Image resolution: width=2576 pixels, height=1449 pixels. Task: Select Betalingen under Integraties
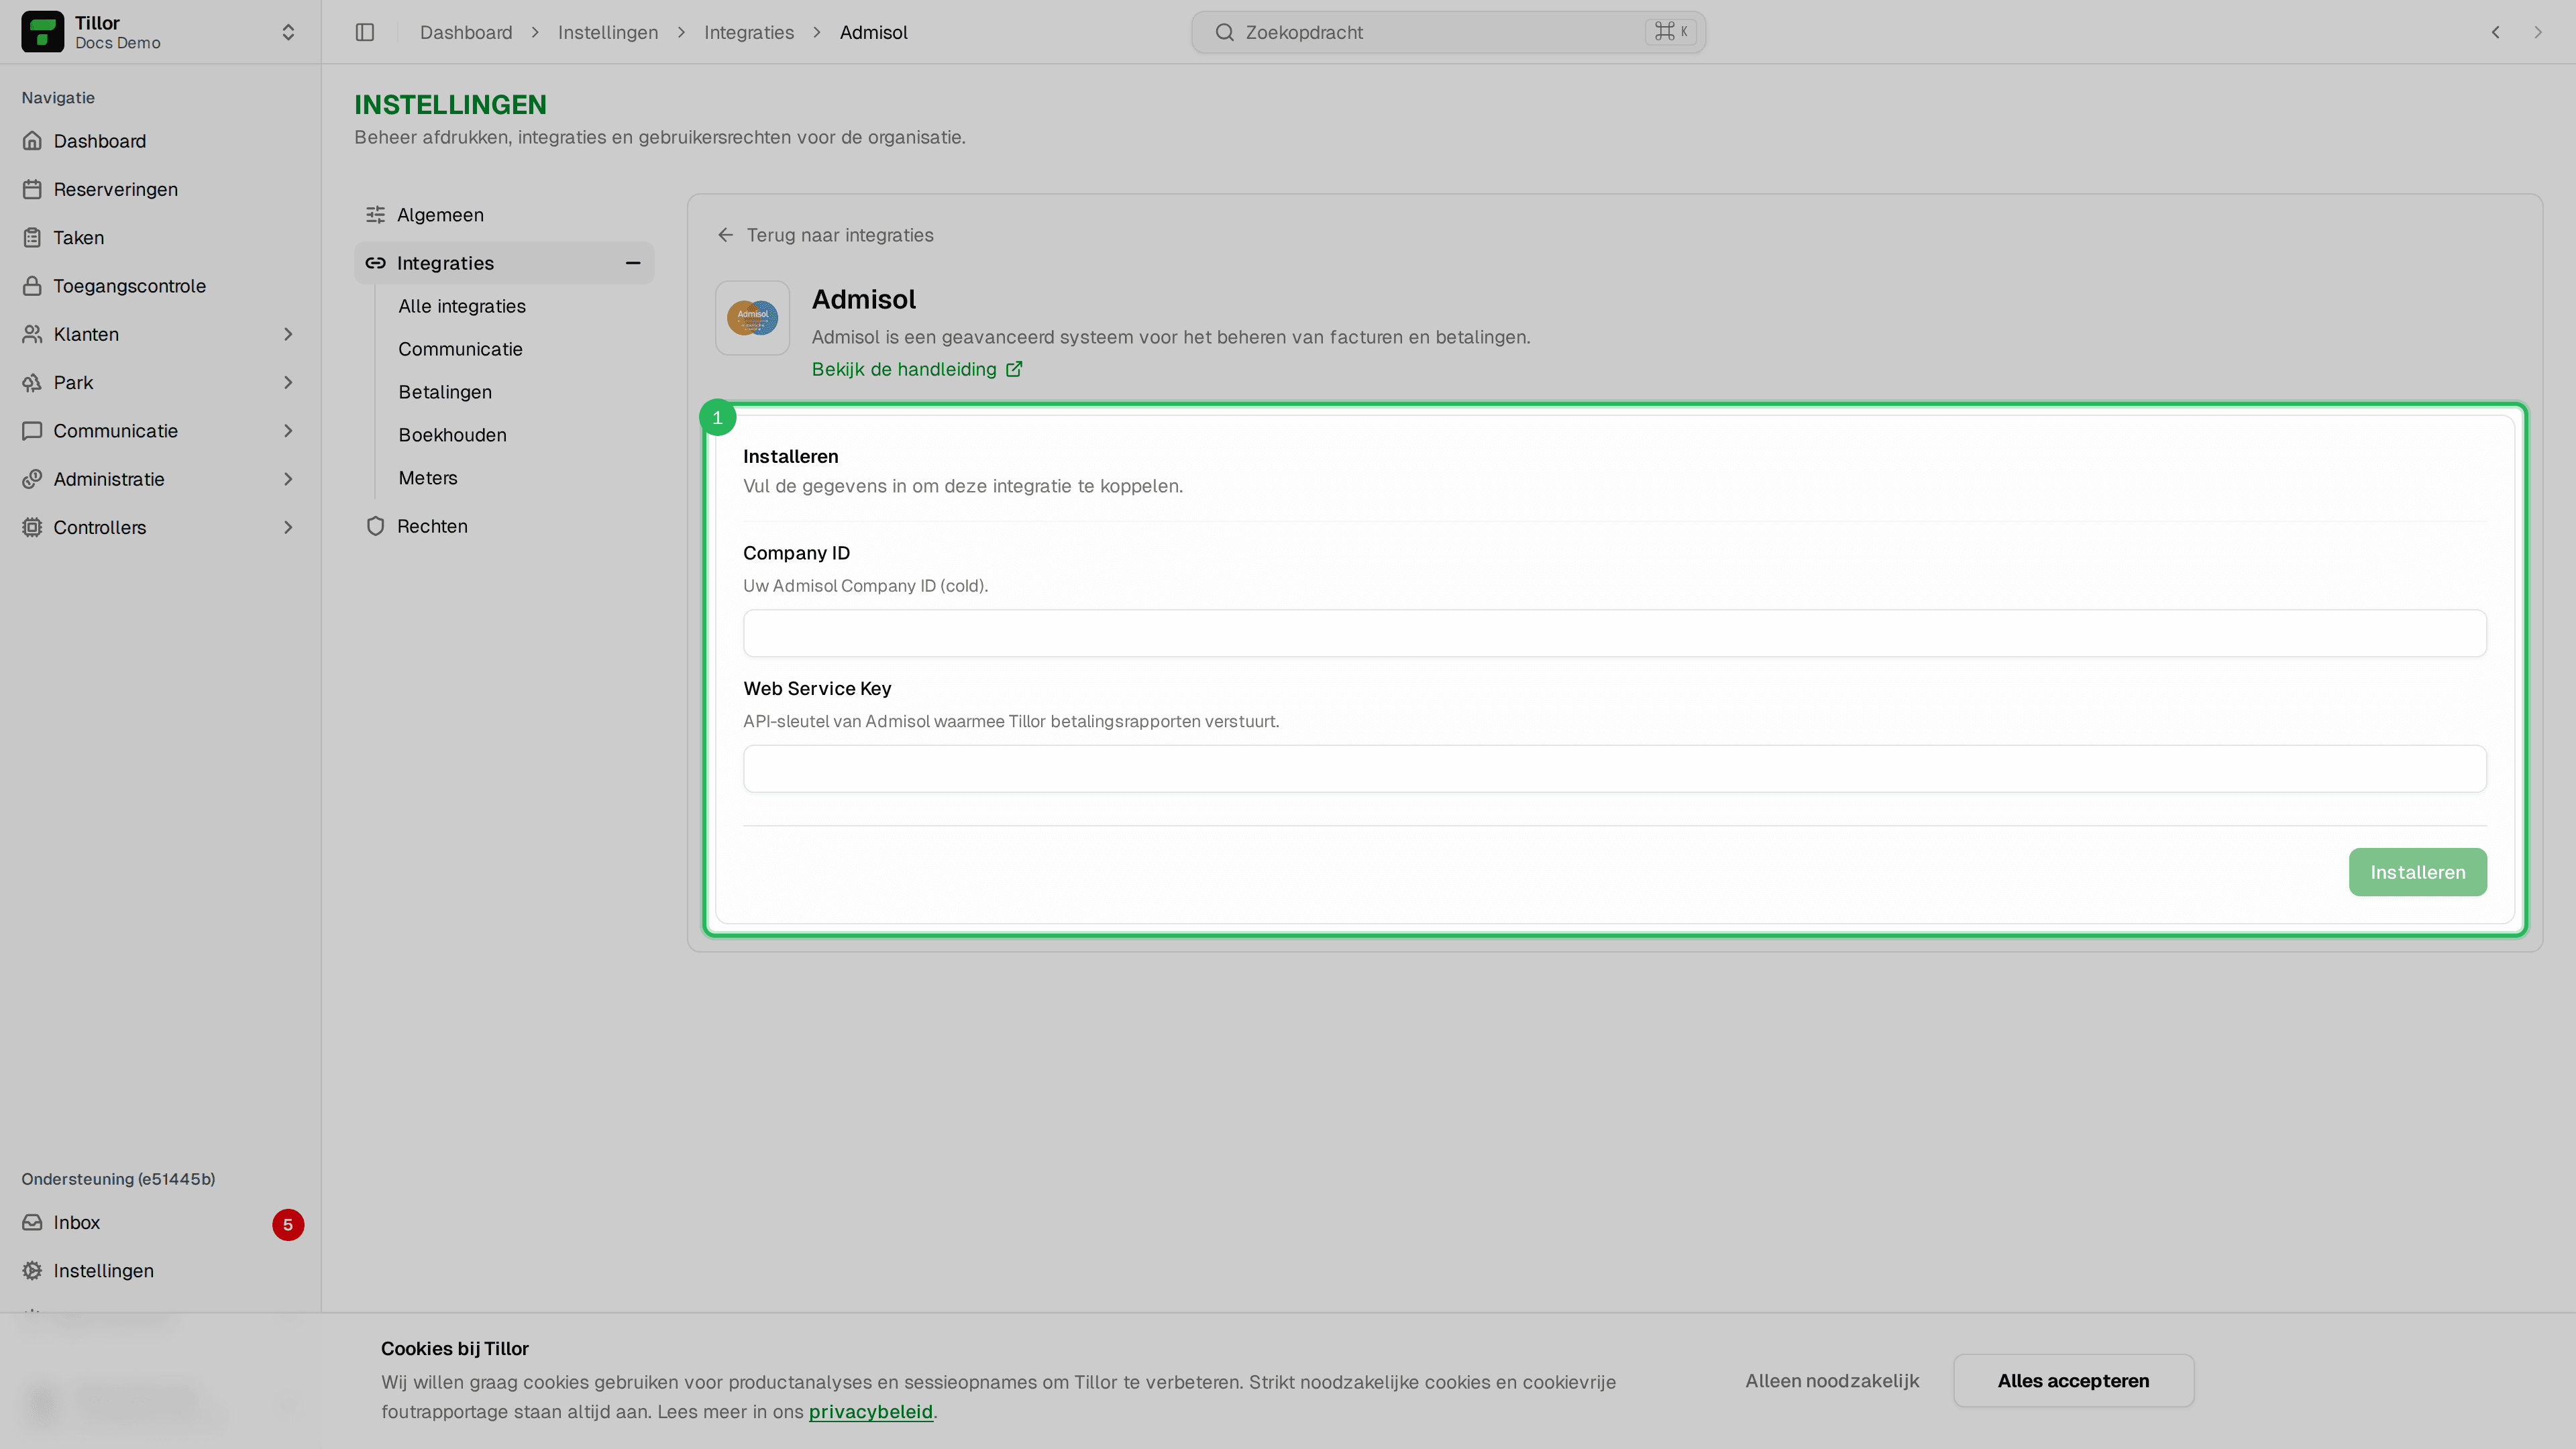click(445, 392)
